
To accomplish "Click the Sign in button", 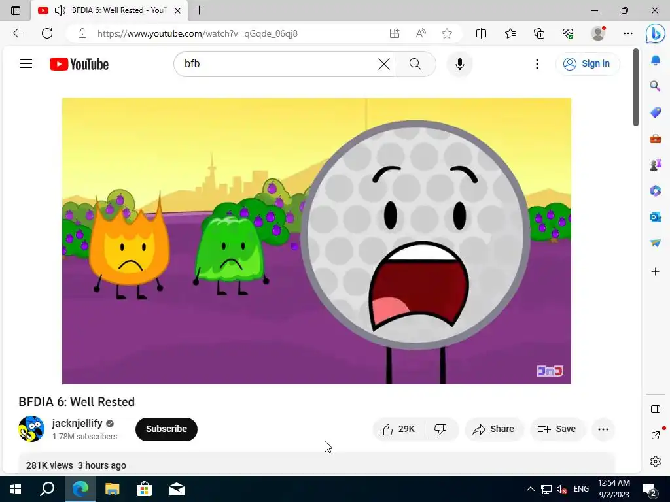I will [587, 64].
